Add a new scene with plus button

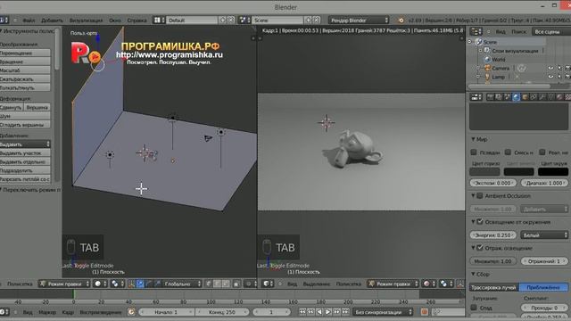(309, 20)
